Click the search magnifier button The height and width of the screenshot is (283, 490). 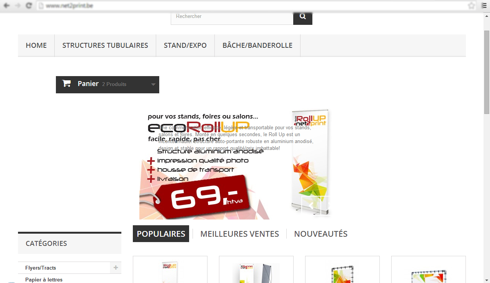pos(303,16)
